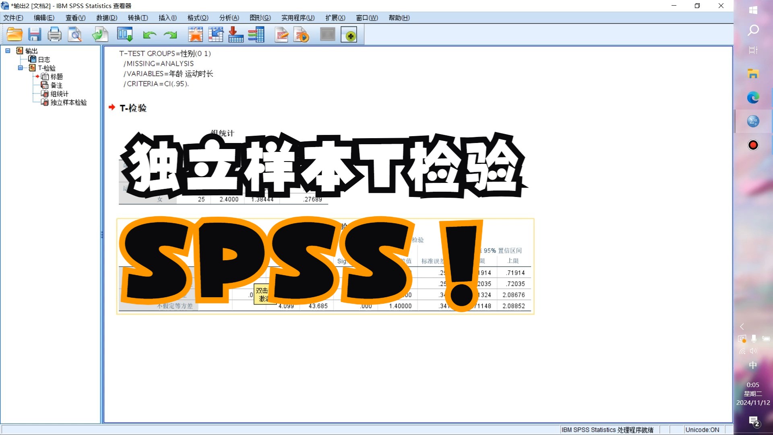Click the 2.08852 cell in the table
This screenshot has width=773, height=435.
(513, 306)
